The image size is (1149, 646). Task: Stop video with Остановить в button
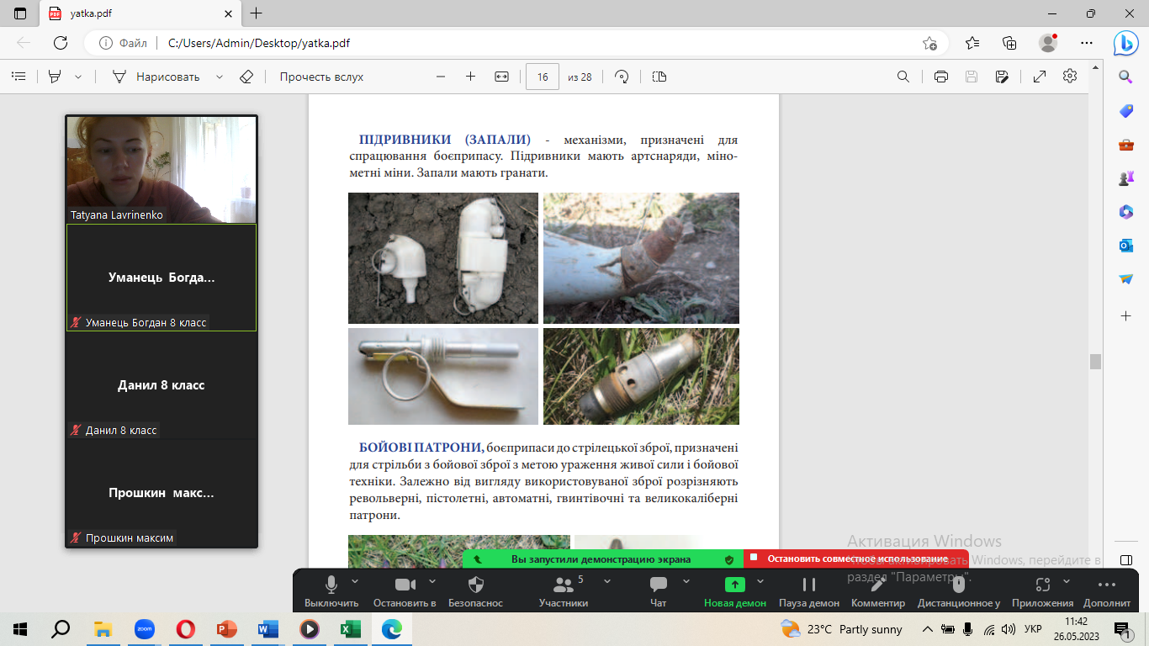point(405,591)
